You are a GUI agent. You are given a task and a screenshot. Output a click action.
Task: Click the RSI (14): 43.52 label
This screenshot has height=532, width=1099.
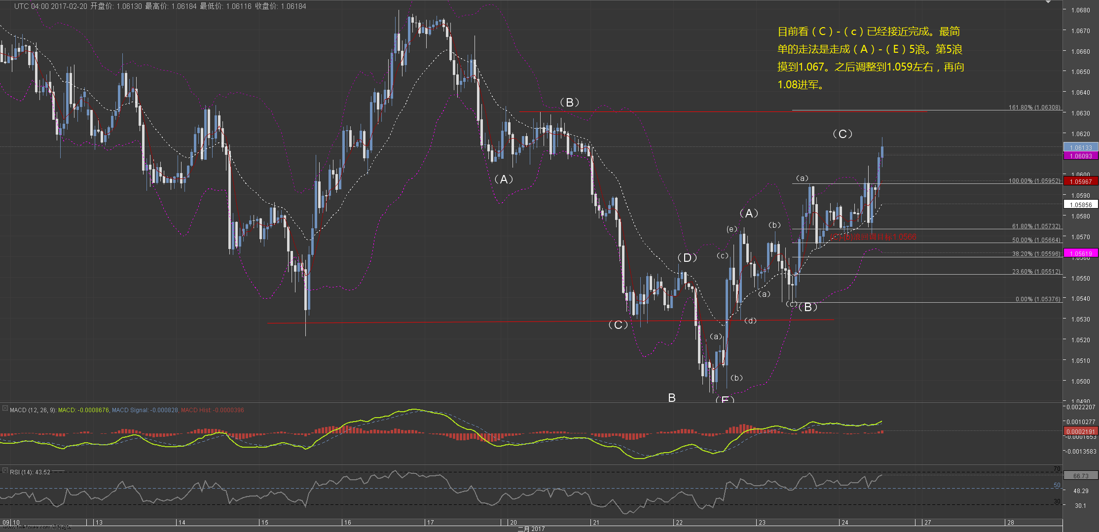click(x=30, y=472)
